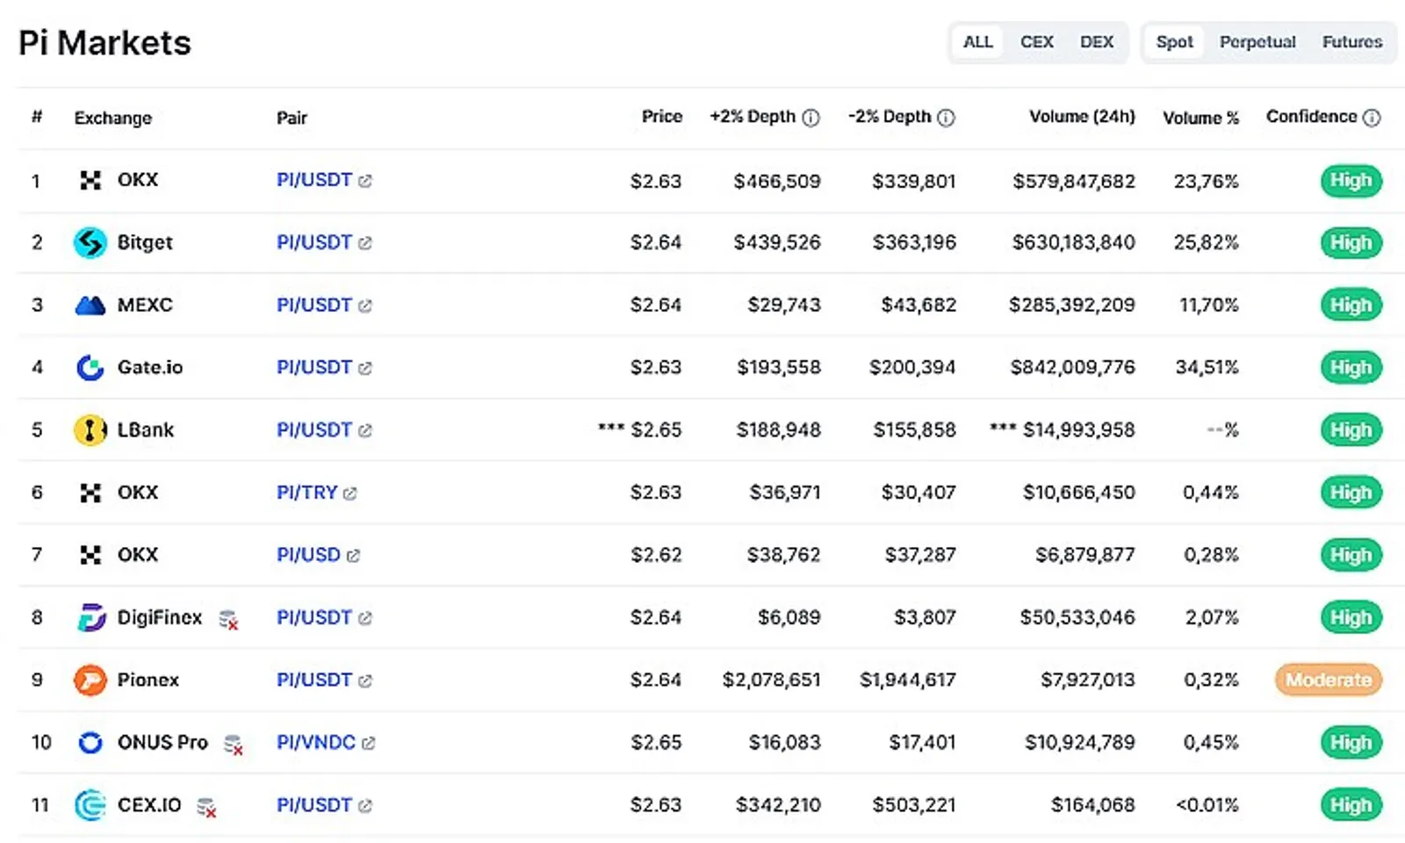1405x843 pixels.
Task: Click external link icon beside PI/USD
Action: coord(353,556)
